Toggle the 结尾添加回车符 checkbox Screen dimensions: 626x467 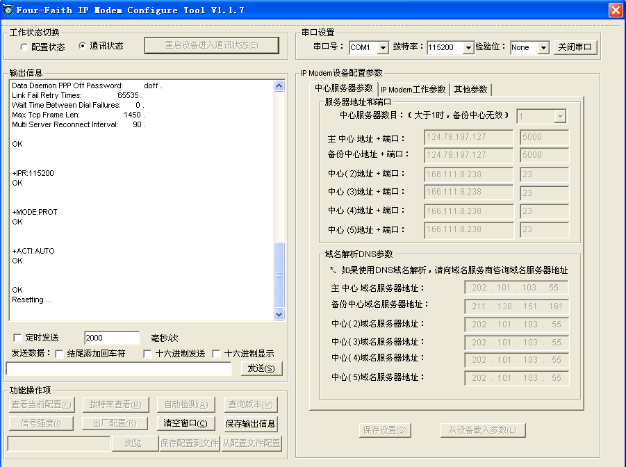coord(59,354)
